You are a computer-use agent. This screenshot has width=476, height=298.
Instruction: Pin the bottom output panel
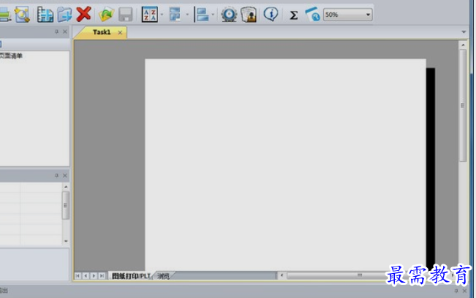(x=456, y=291)
